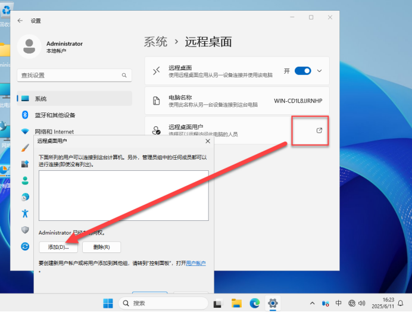Open the User Accounts (用户帐户) link
This screenshot has width=412, height=312.
tap(196, 263)
